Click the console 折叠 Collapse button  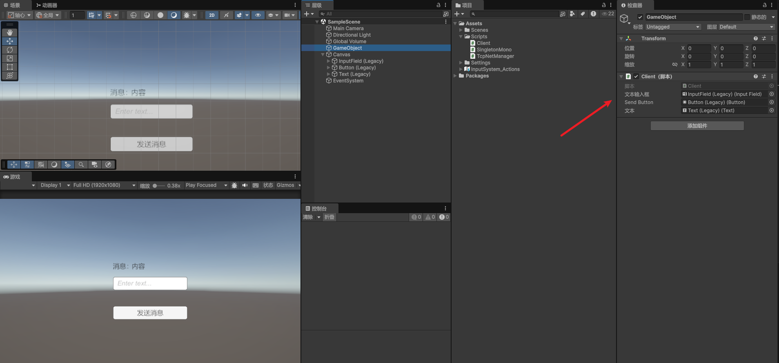[x=329, y=217]
